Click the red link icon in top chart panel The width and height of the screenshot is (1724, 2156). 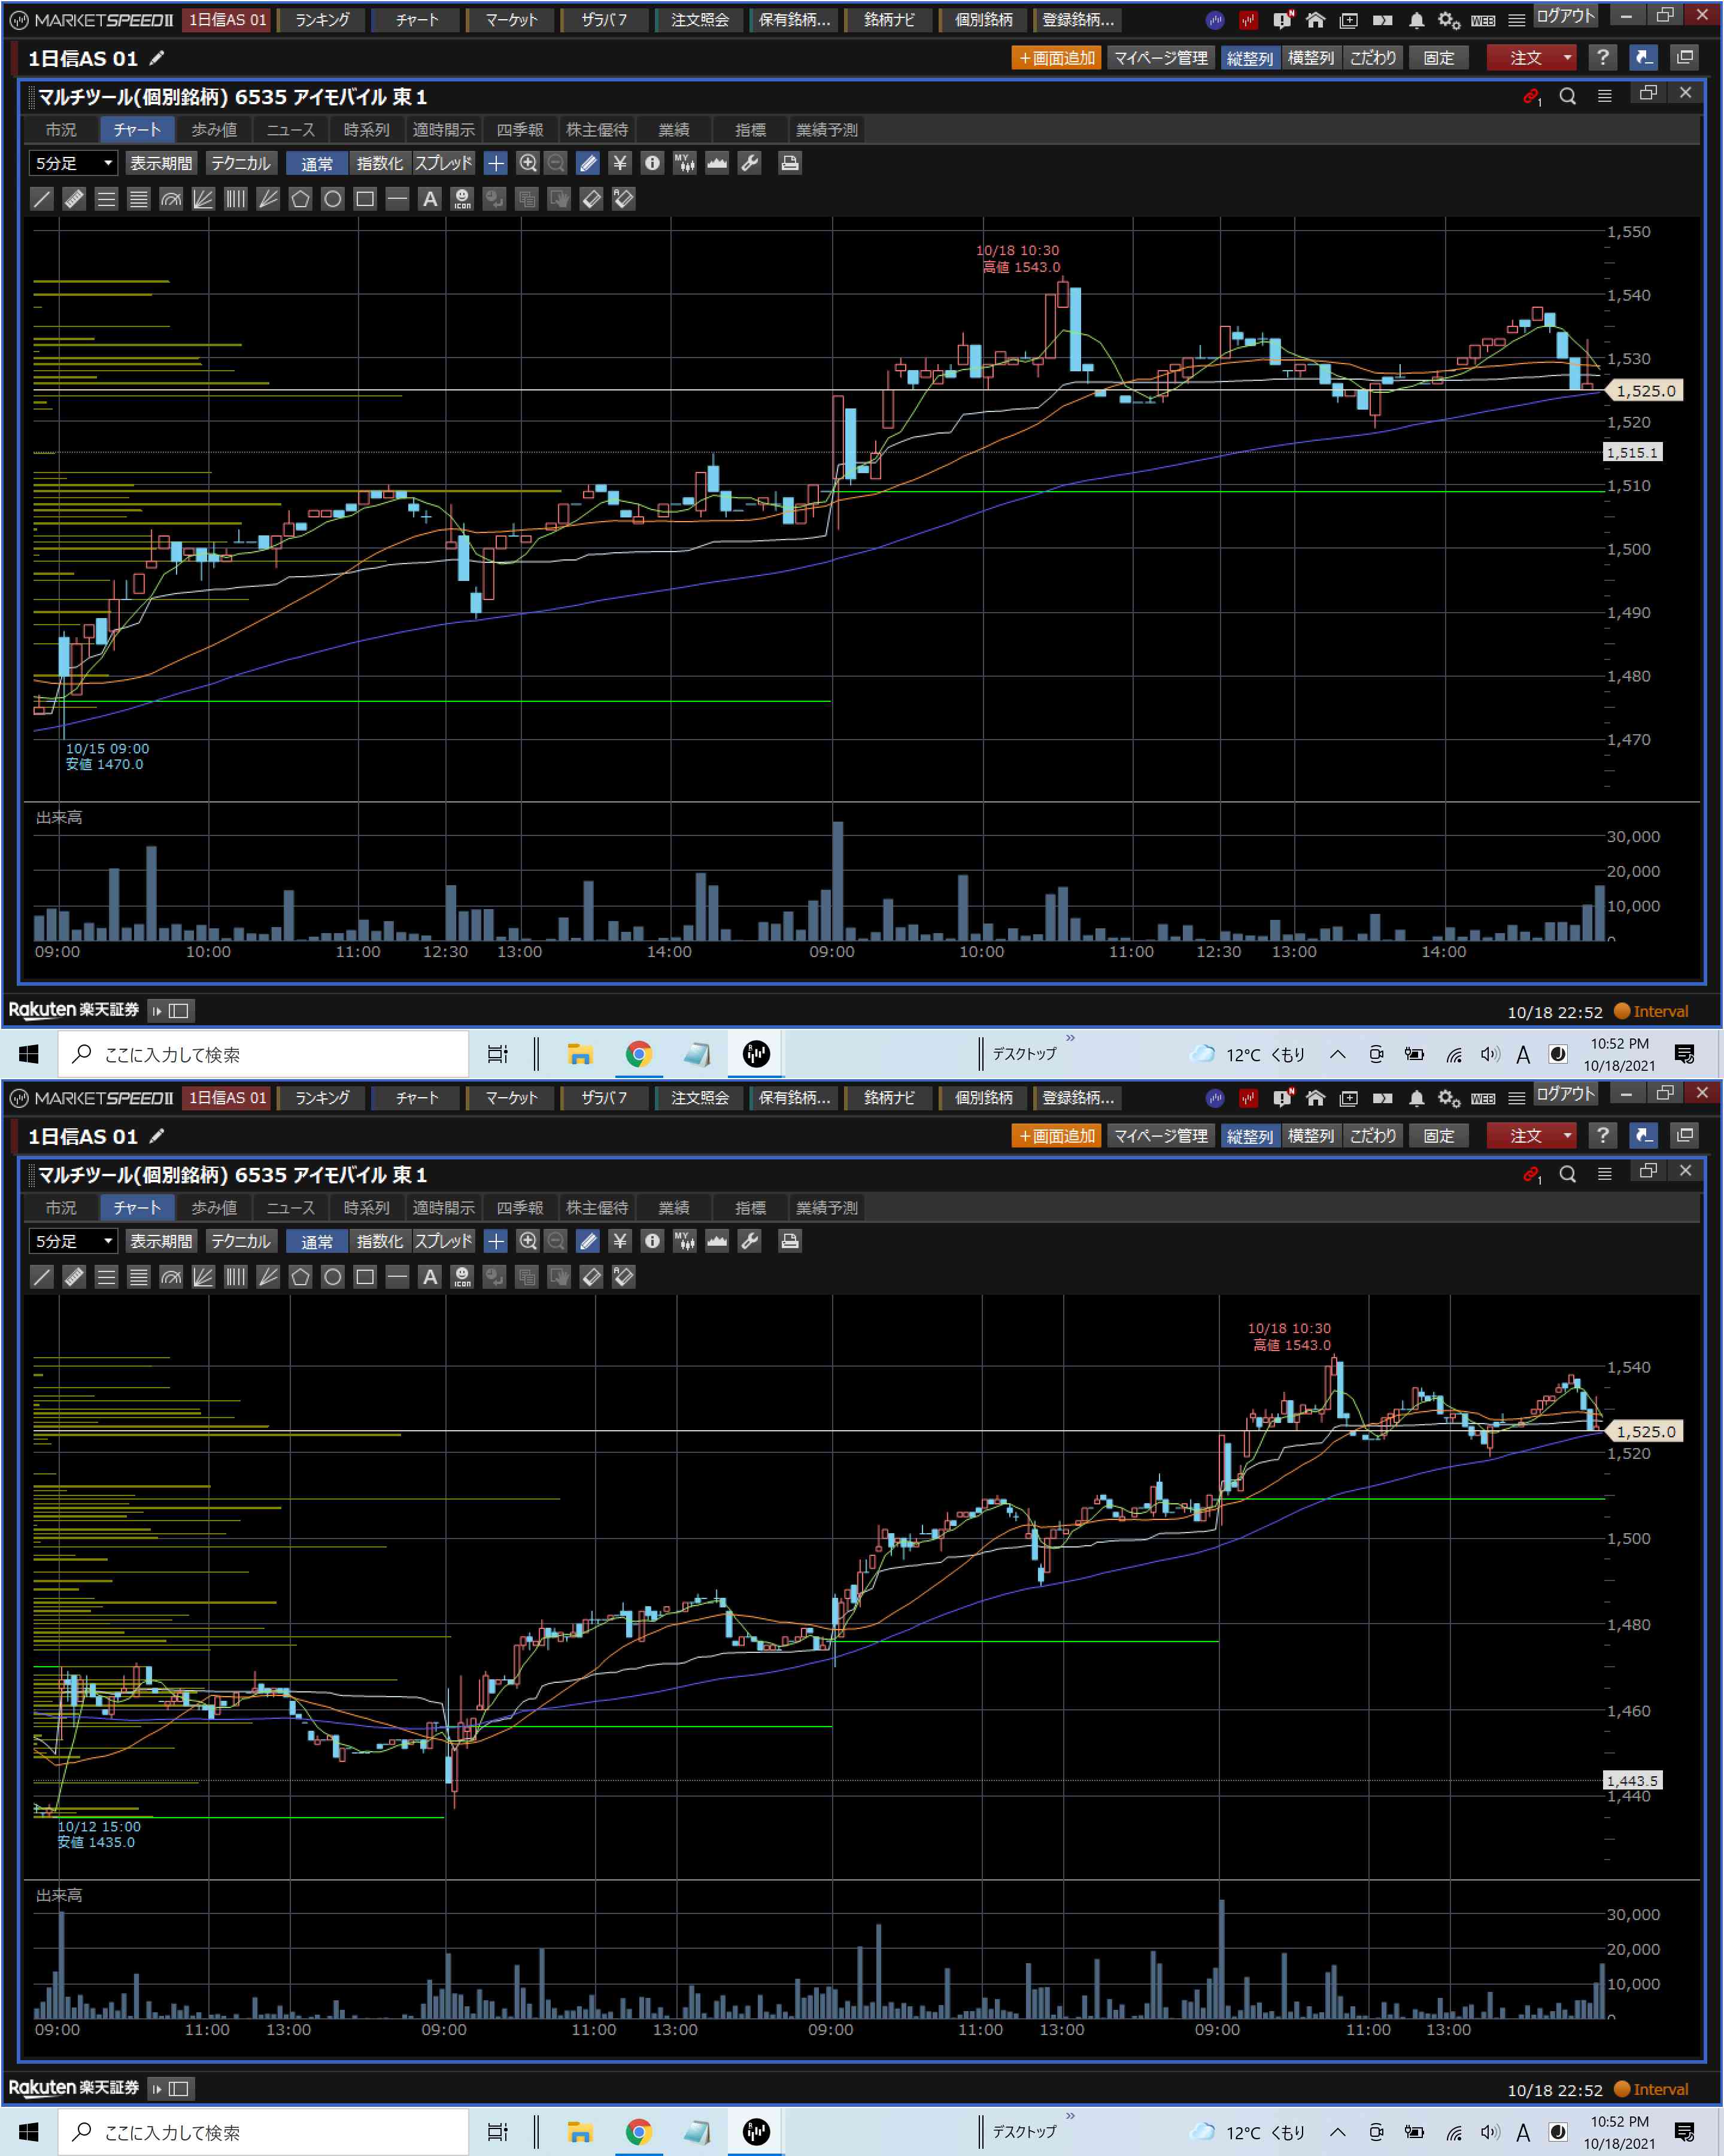tap(1530, 96)
